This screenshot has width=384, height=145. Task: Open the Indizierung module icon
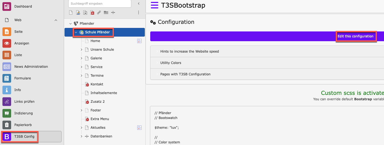7,113
